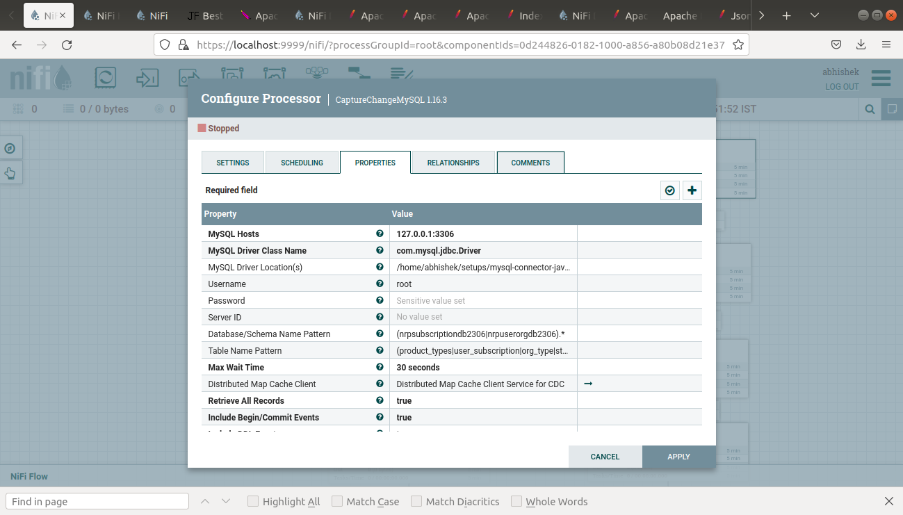Image resolution: width=903 pixels, height=515 pixels.
Task: Toggle Match Case in the find bar
Action: pos(336,500)
